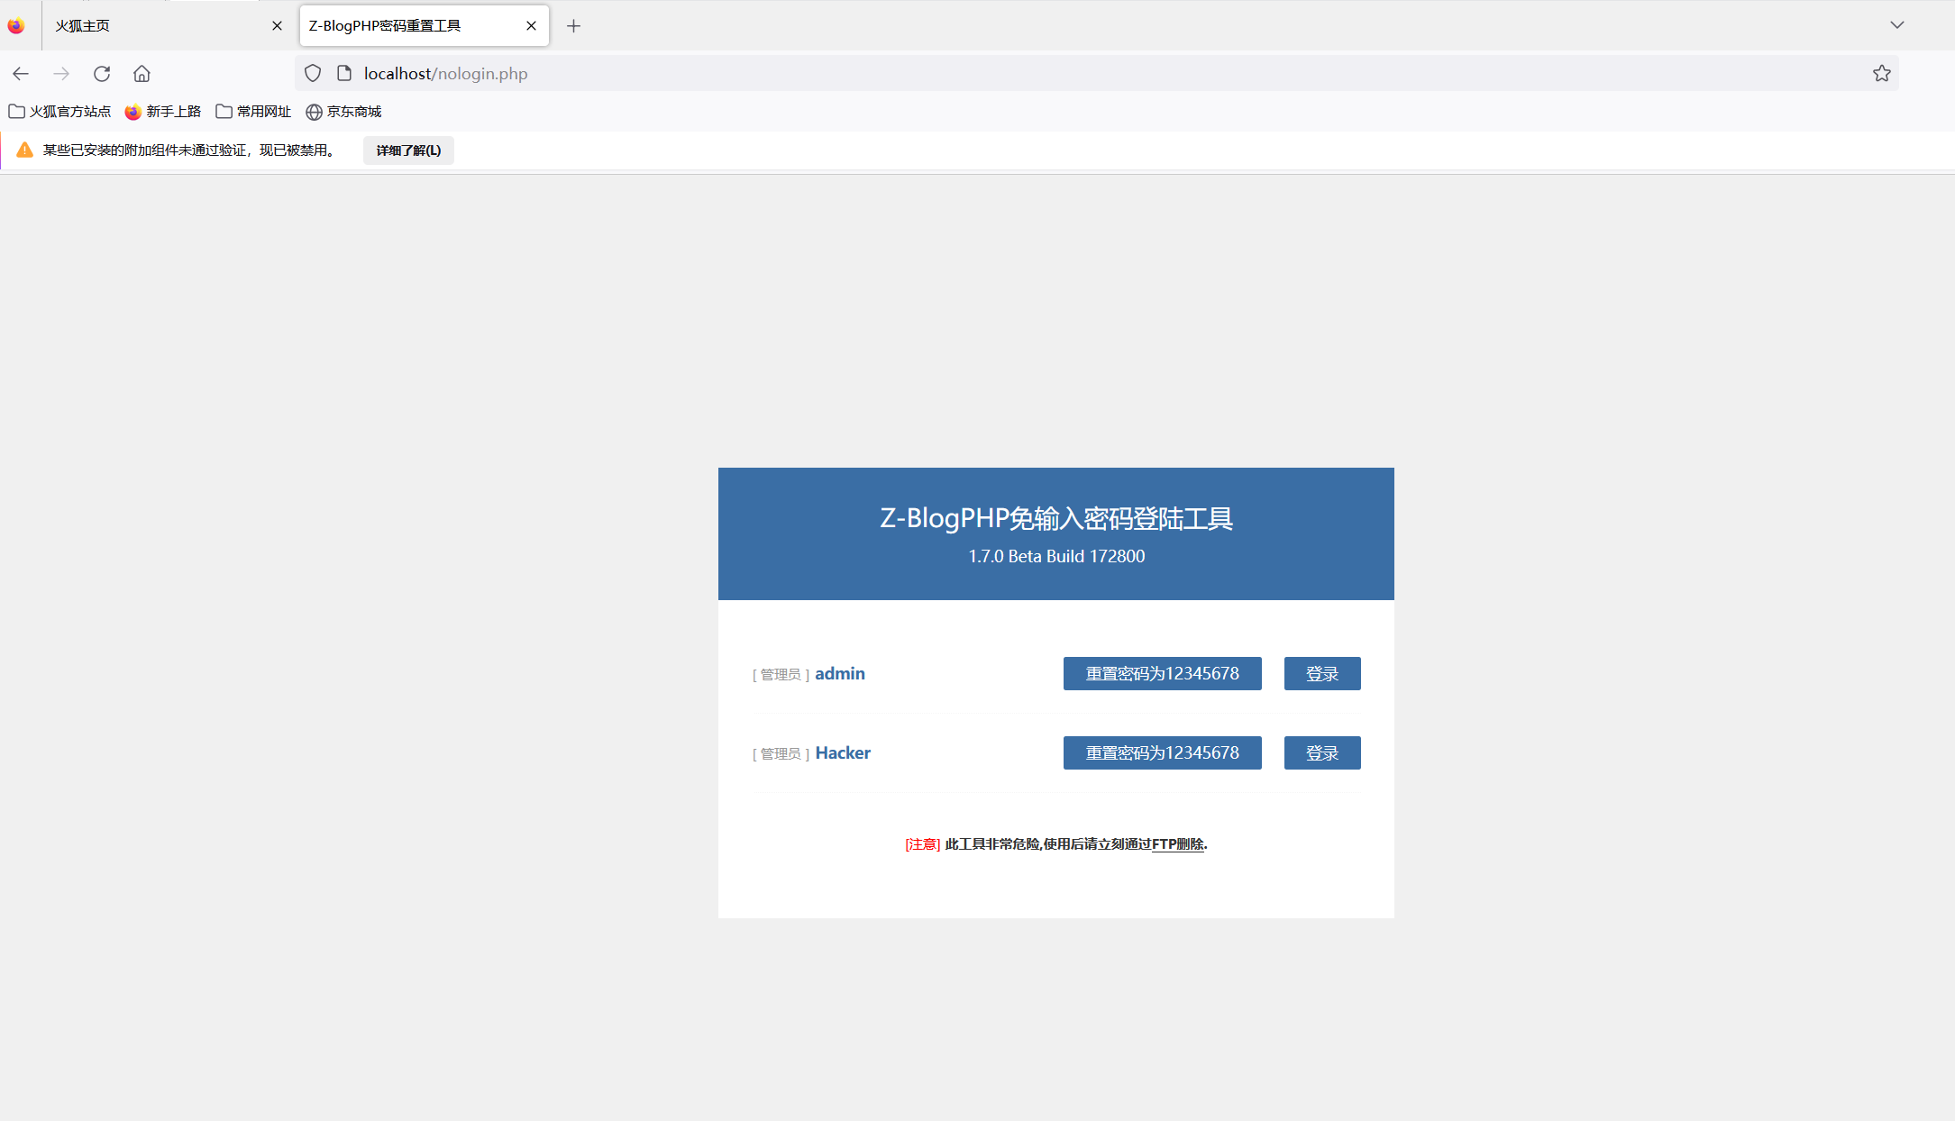
Task: Open the 常用网址 bookmark folder
Action: tap(253, 112)
